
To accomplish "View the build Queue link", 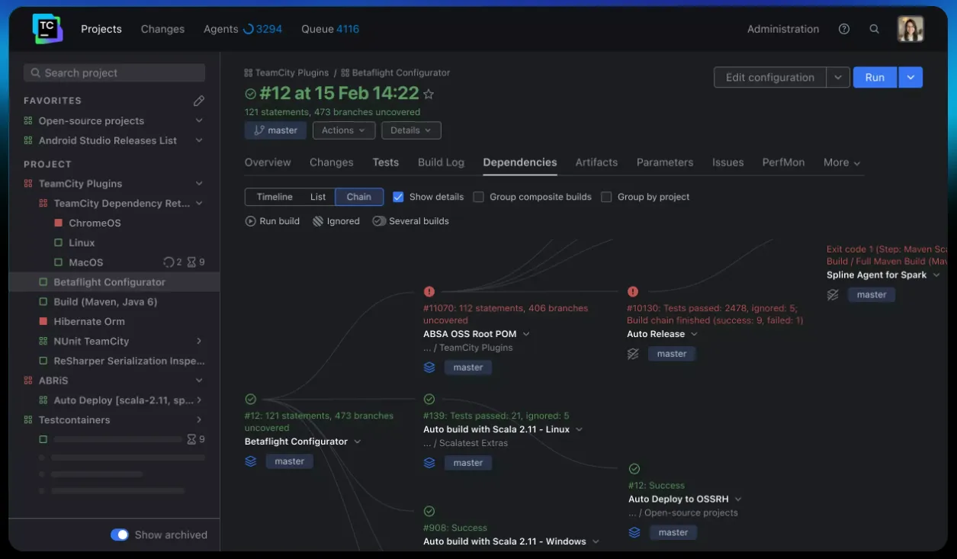I will (x=330, y=29).
